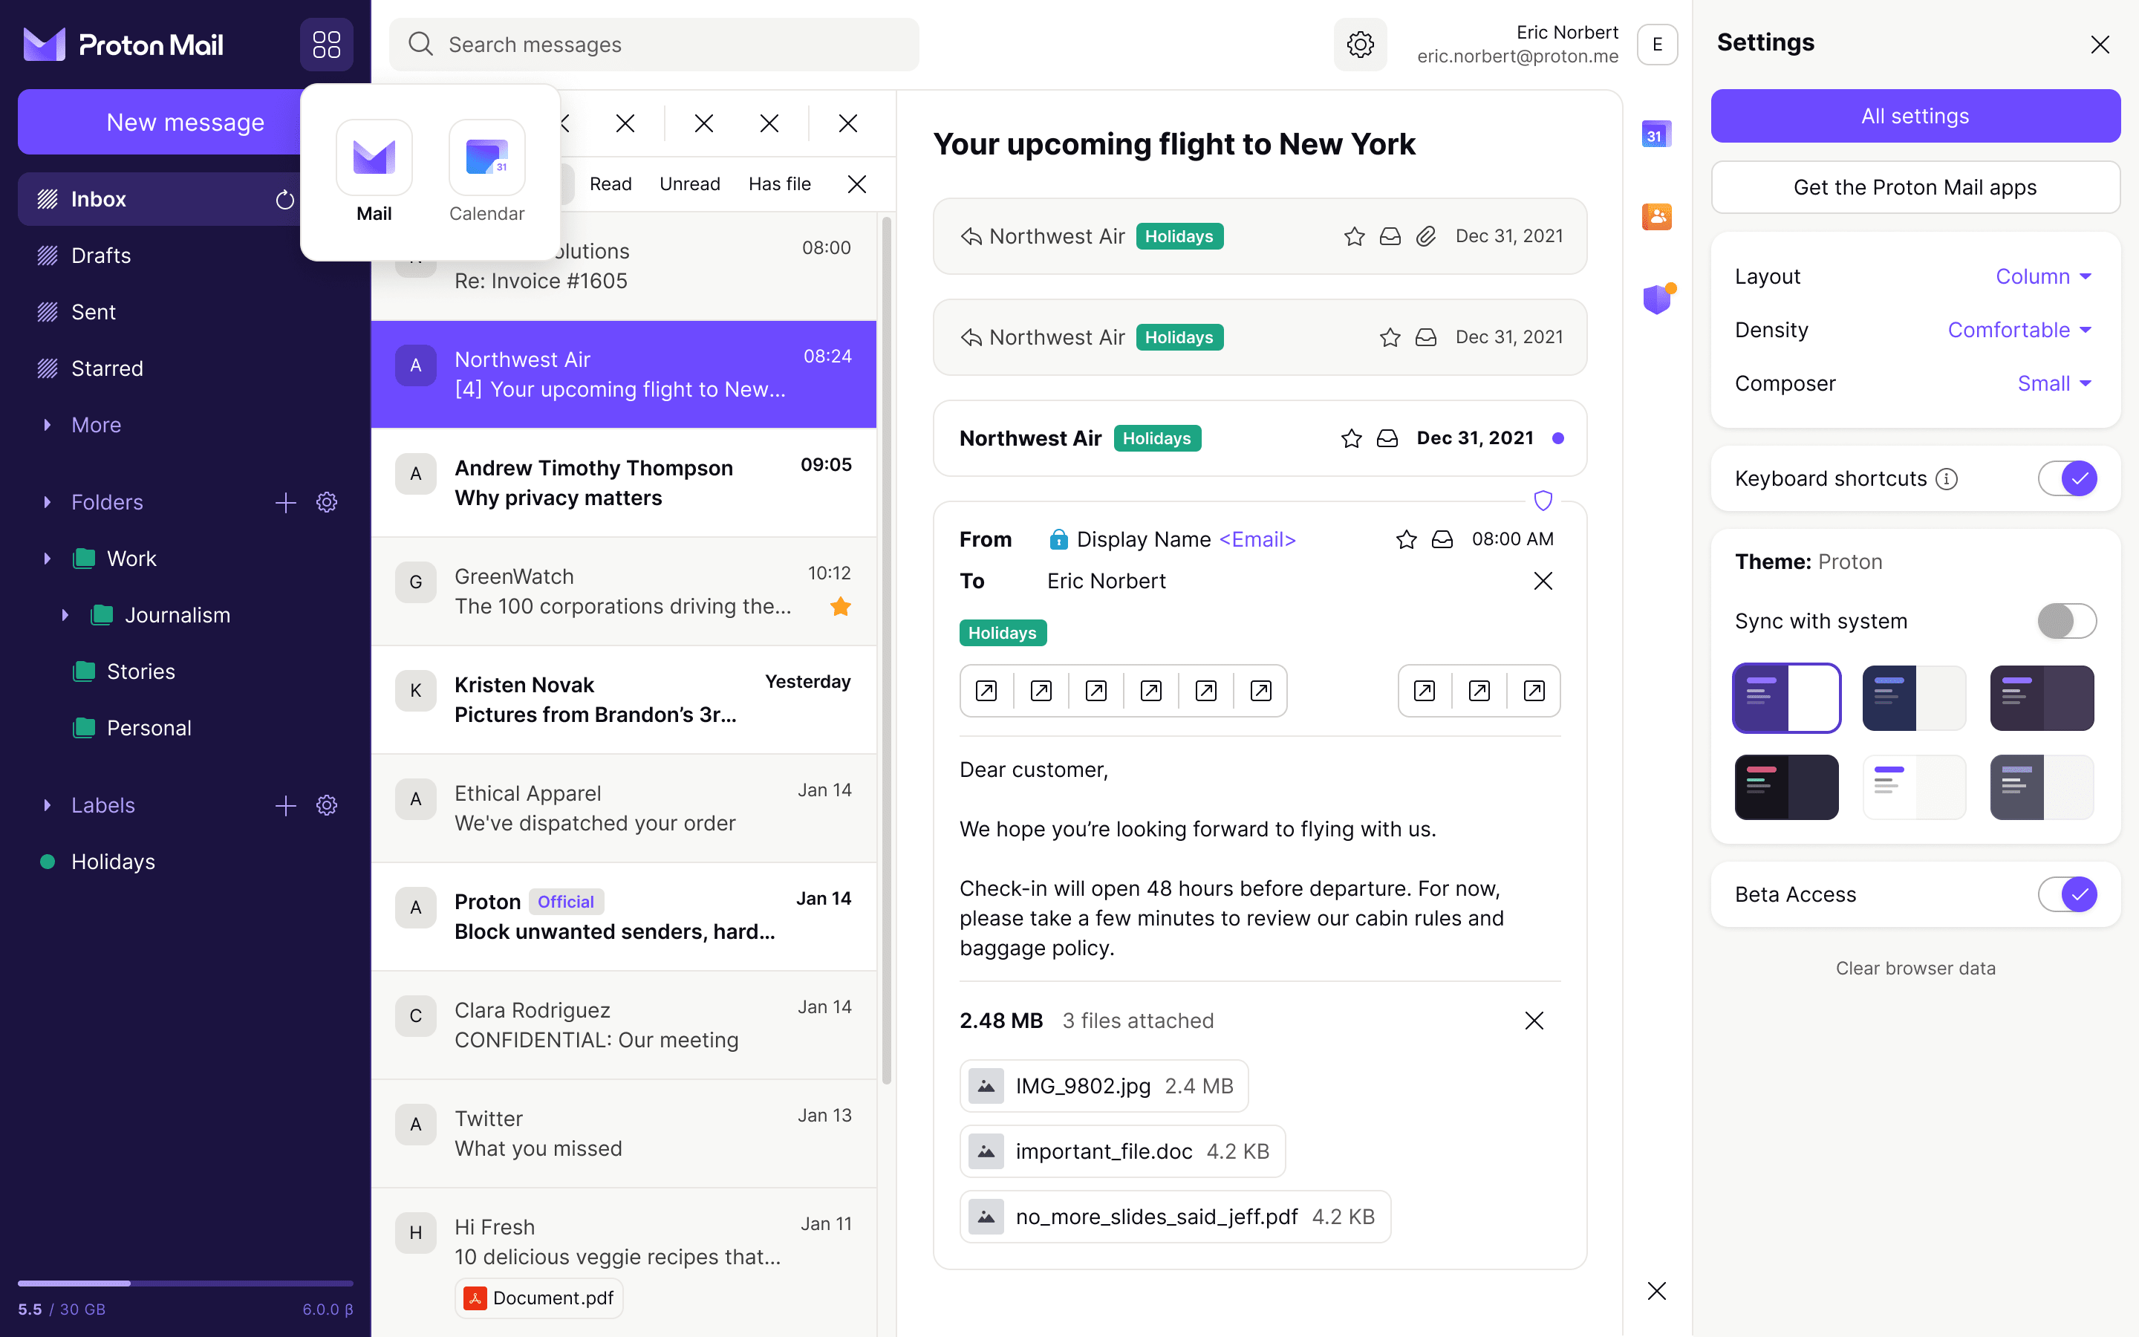Click Clear browser data link
Image resolution: width=2139 pixels, height=1337 pixels.
(x=1915, y=969)
